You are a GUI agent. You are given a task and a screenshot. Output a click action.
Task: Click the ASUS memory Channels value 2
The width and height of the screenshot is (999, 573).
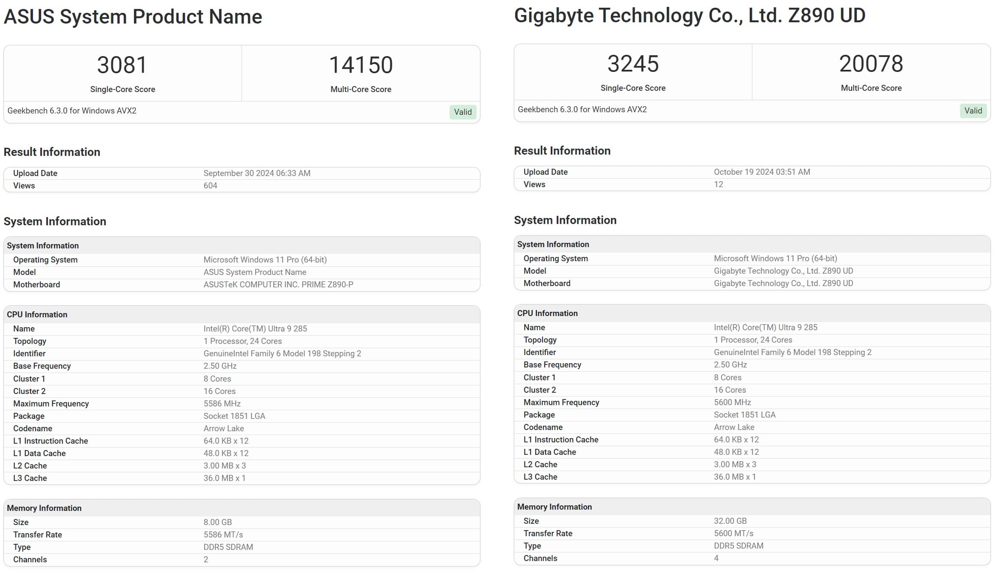206,559
